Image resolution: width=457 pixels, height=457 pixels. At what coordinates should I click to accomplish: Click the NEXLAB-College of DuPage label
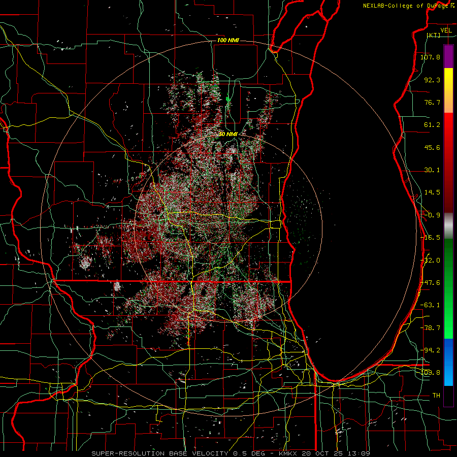[x=407, y=6]
